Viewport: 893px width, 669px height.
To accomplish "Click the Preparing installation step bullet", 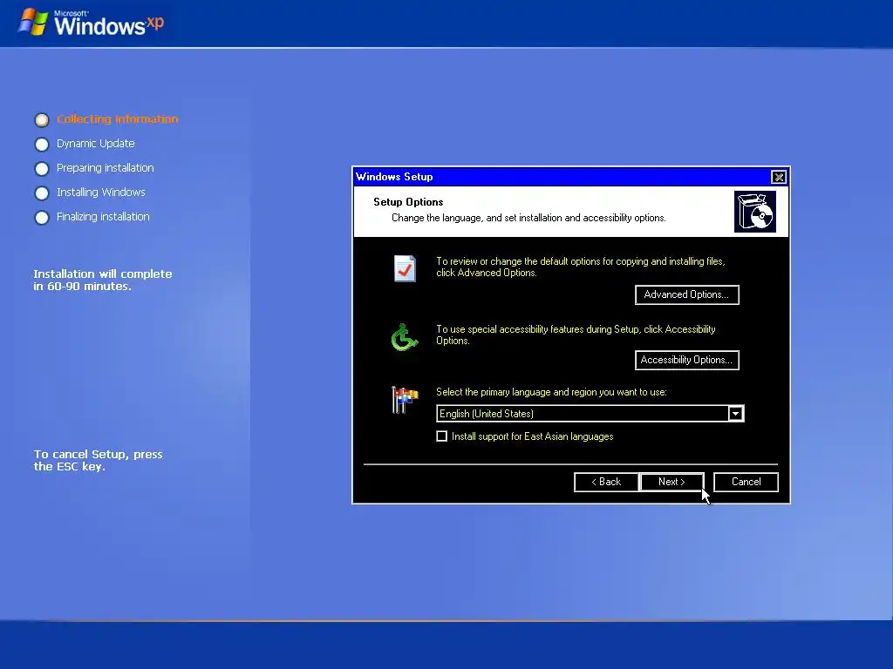I will (x=42, y=169).
